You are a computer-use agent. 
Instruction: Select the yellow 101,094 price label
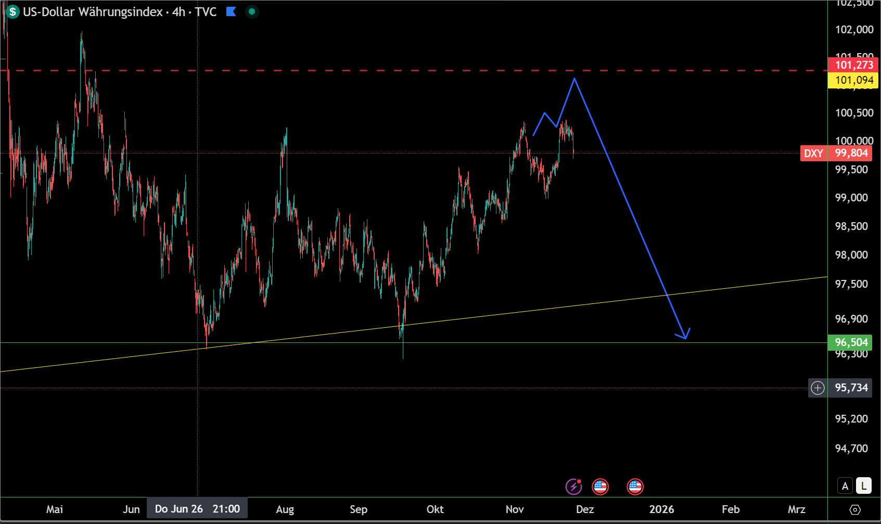[x=853, y=80]
